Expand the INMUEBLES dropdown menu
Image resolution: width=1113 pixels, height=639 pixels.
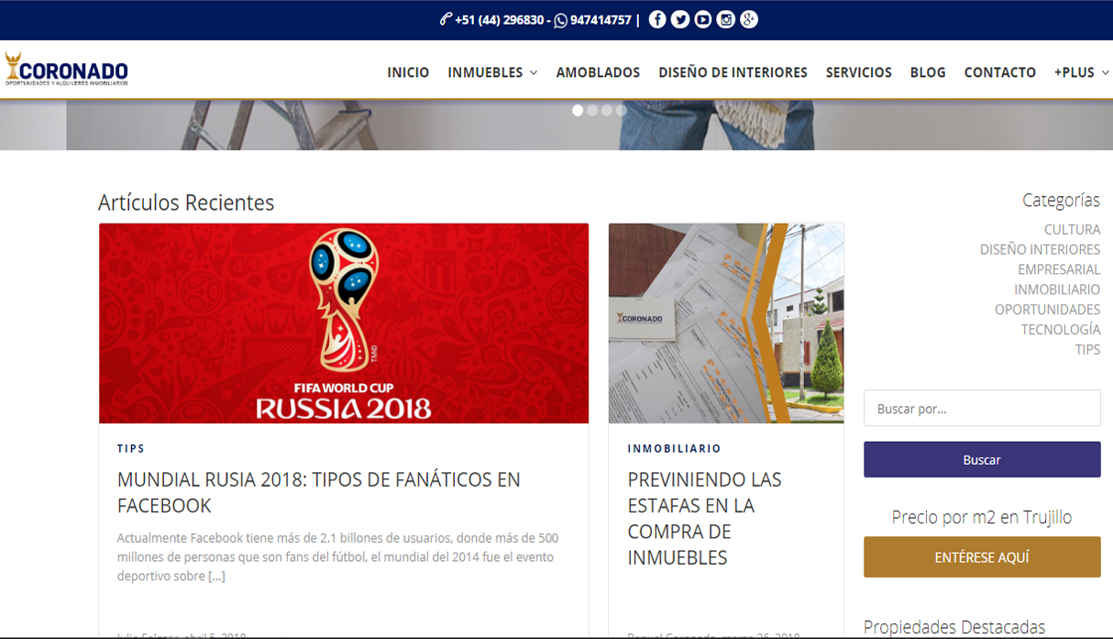pyautogui.click(x=492, y=72)
